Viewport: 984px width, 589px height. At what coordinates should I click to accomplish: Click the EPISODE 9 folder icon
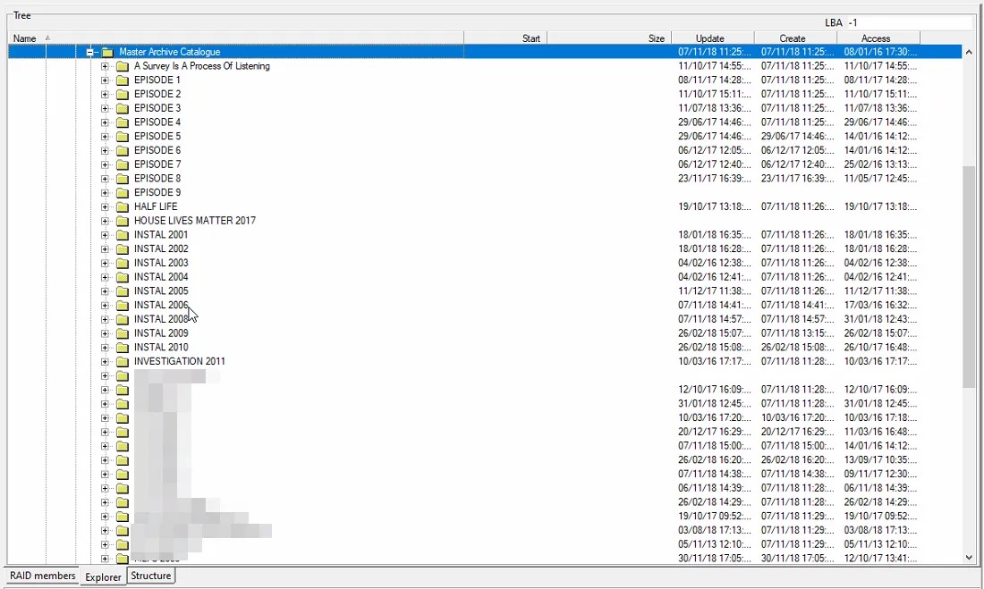[123, 193]
